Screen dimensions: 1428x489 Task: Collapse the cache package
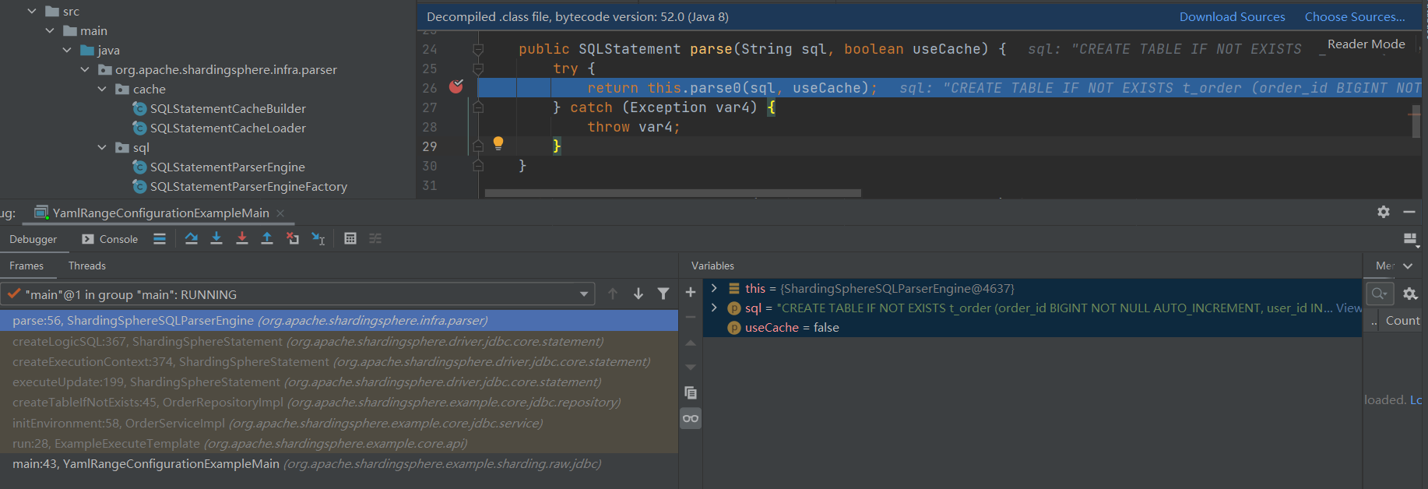coord(102,89)
